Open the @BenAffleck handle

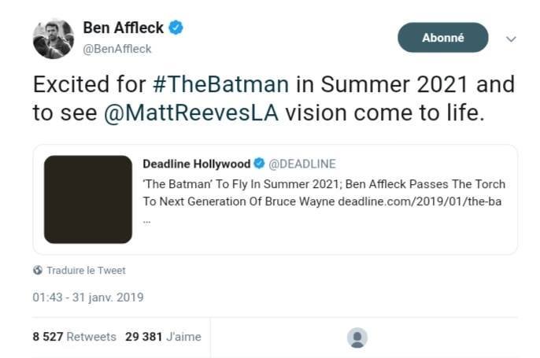[x=117, y=49]
